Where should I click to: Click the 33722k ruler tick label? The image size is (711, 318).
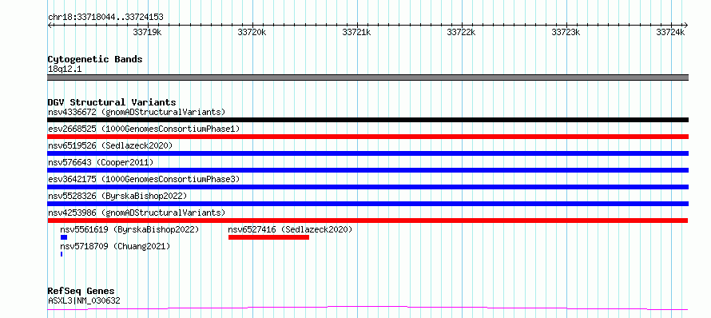[x=461, y=32]
